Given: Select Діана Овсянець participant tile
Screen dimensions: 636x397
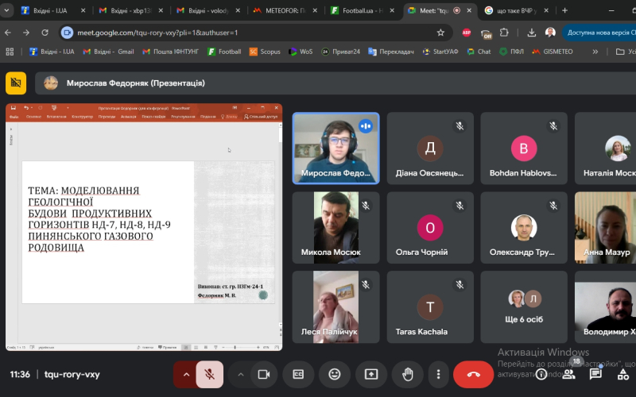Looking at the screenshot, I should coord(430,148).
